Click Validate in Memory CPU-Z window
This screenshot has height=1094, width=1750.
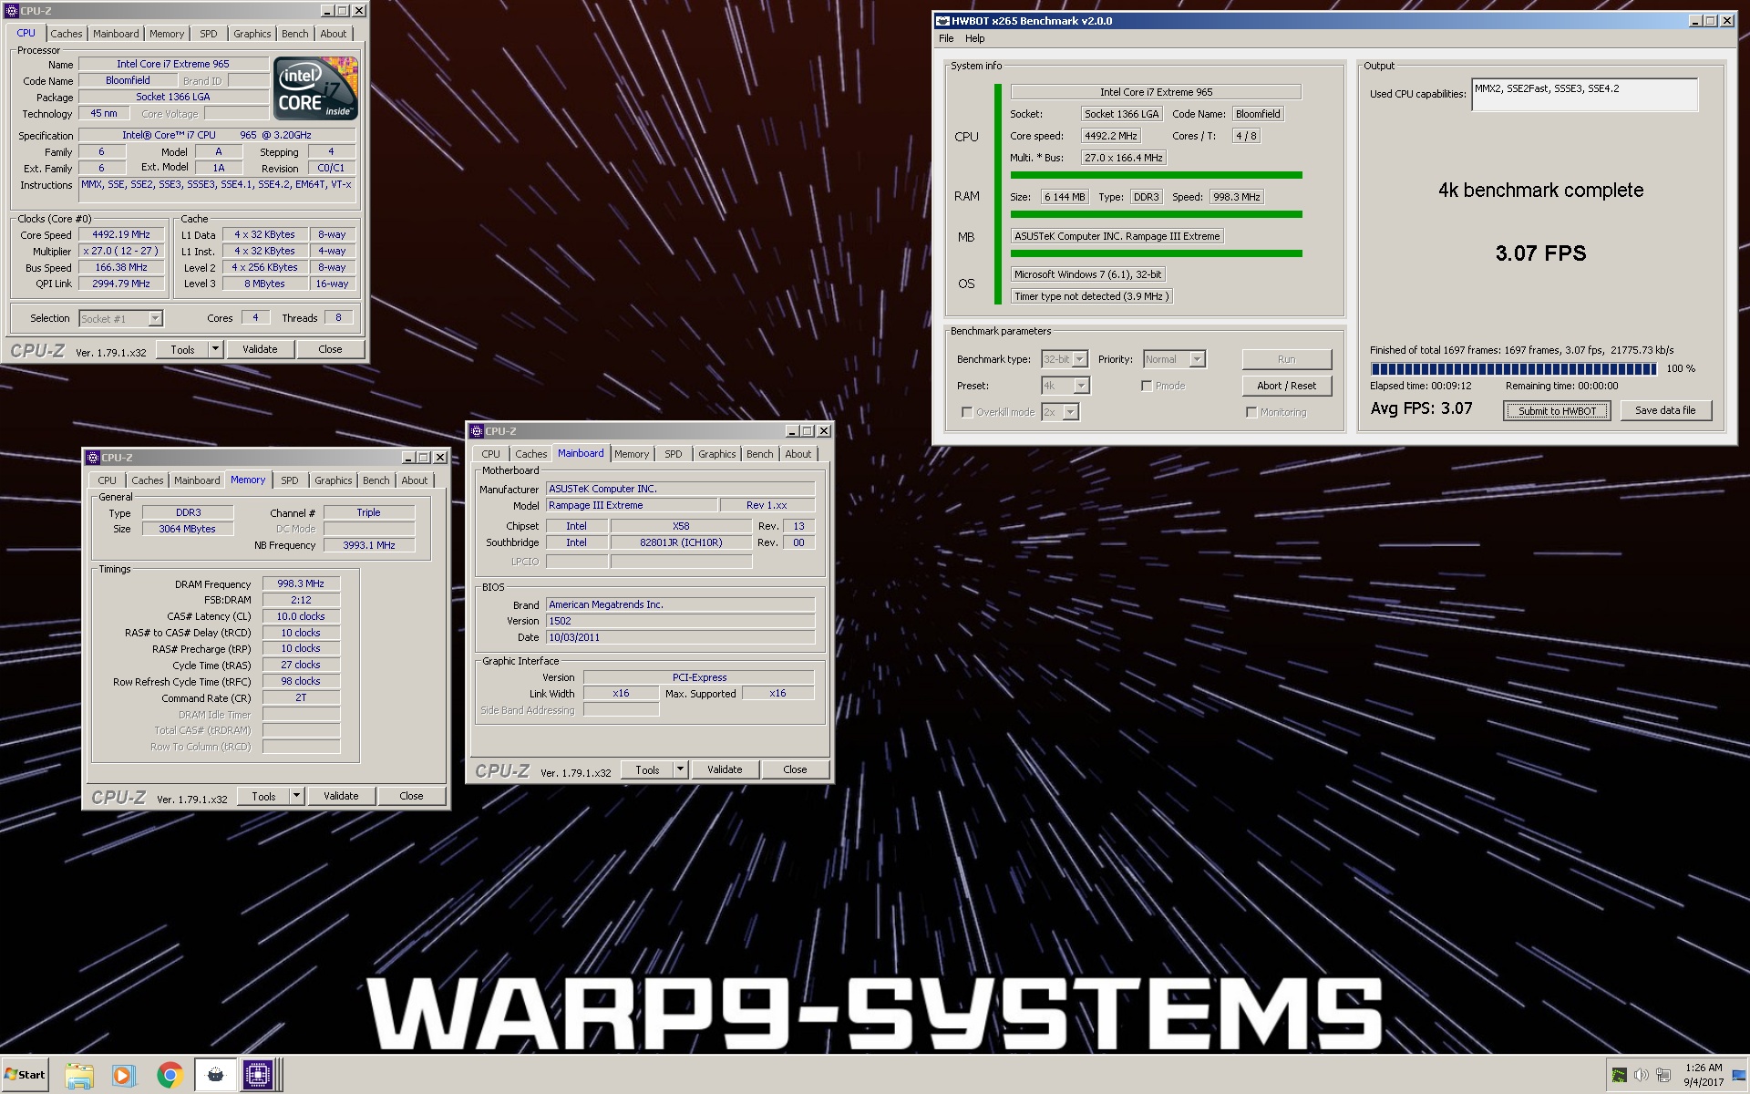341,796
